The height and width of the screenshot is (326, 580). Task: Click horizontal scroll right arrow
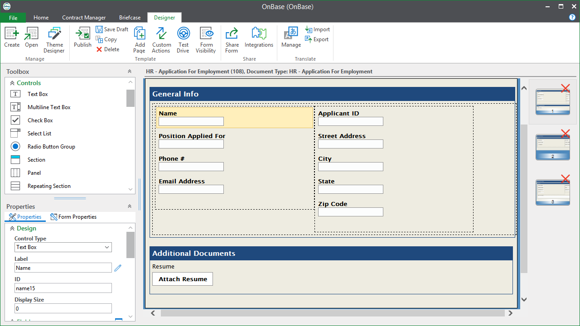[510, 313]
